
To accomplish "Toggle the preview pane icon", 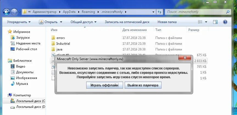I will 215,22.
